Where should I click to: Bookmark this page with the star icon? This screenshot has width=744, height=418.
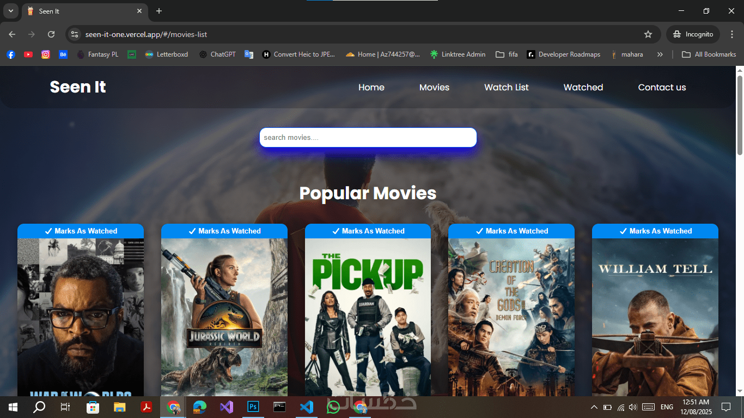click(648, 34)
